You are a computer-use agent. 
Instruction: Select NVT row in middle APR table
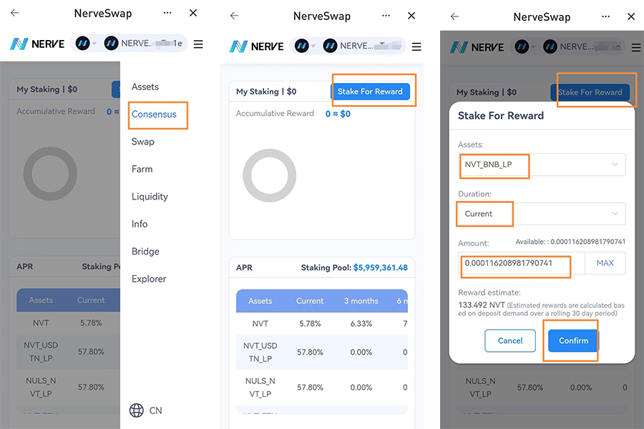(x=322, y=323)
